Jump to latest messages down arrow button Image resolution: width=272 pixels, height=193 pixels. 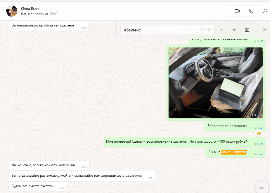tap(262, 187)
